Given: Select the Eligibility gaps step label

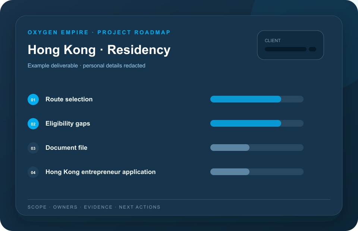Looking at the screenshot, I should pyautogui.click(x=68, y=124).
